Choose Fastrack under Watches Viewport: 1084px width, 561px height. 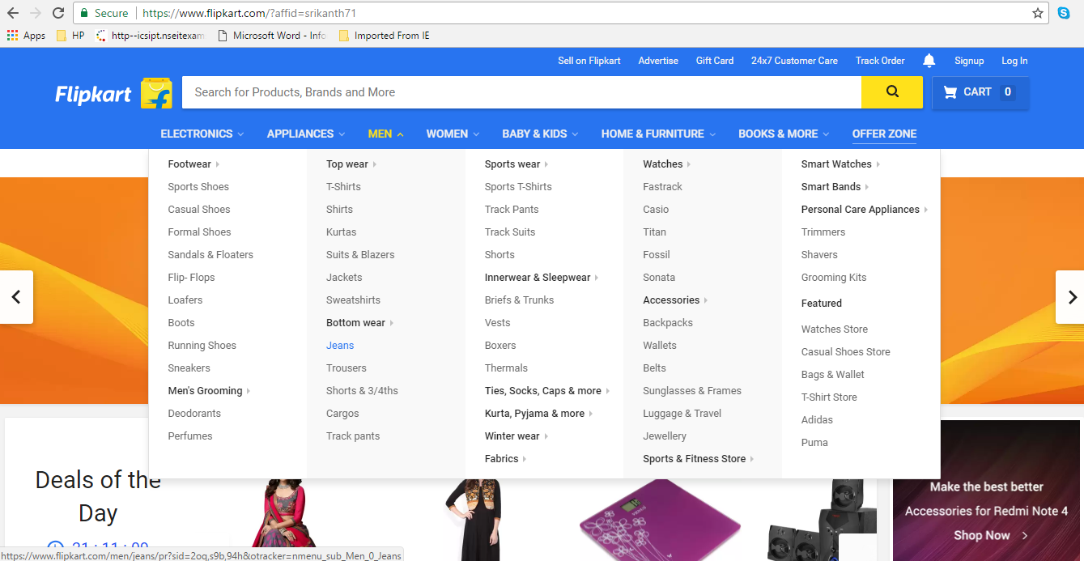click(662, 186)
